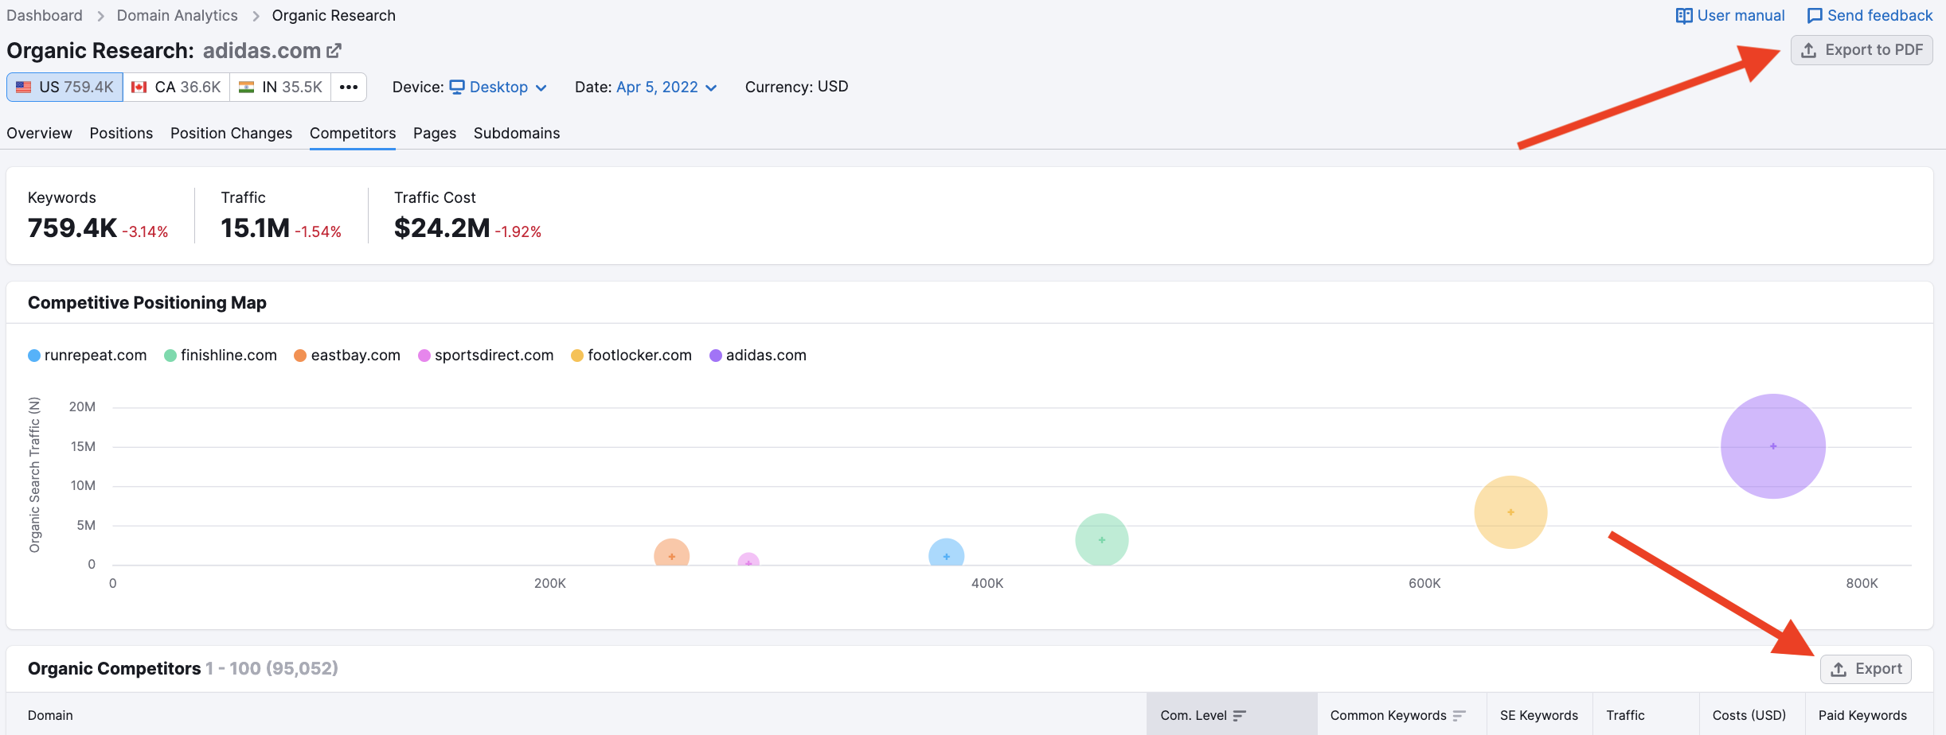Open the Apr 5, 2022 date dropdown

tap(666, 87)
